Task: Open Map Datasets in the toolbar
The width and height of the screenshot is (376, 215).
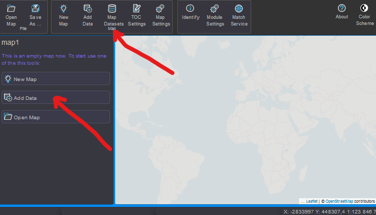Action: (113, 16)
